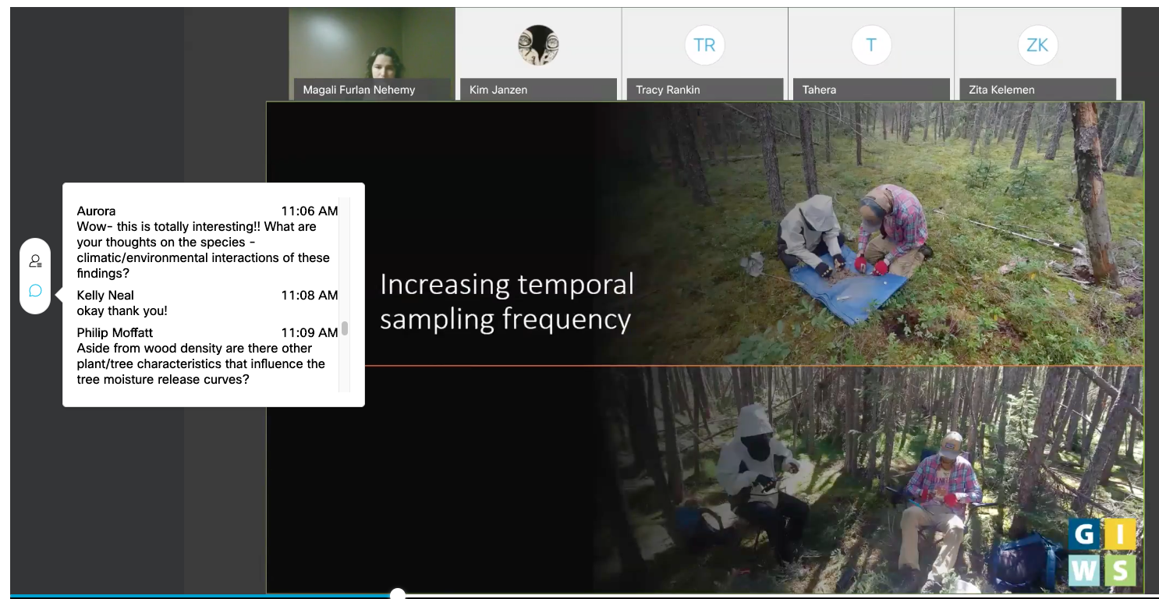Image resolution: width=1159 pixels, height=599 pixels.
Task: Click sender name 'Philip Moffatt' in chat
Action: pyautogui.click(x=115, y=332)
